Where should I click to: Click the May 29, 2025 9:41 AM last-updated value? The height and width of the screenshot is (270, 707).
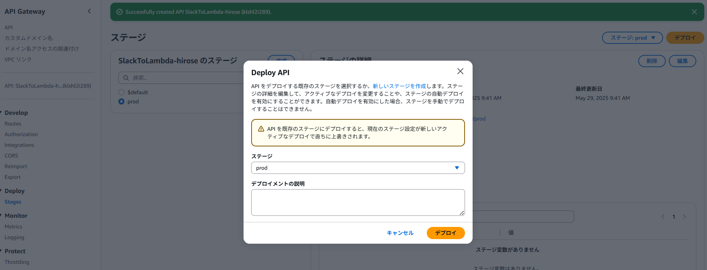point(603,98)
